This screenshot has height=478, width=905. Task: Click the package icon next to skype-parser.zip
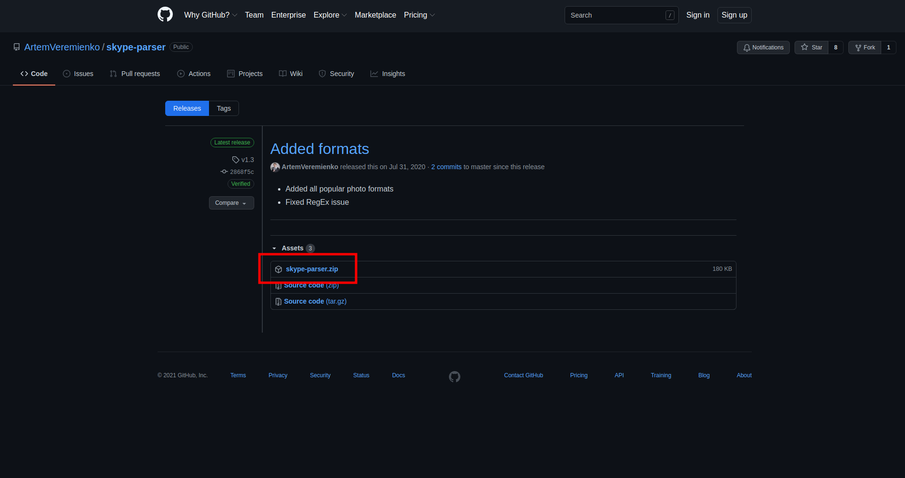[x=278, y=269]
